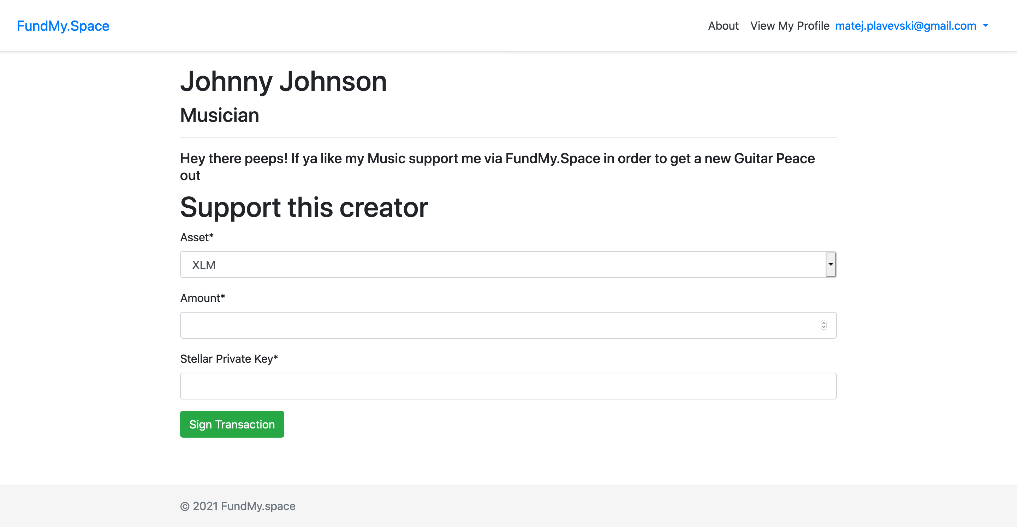The width and height of the screenshot is (1017, 527).
Task: Decrease the amount using the stepper down arrow
Action: tap(823, 328)
